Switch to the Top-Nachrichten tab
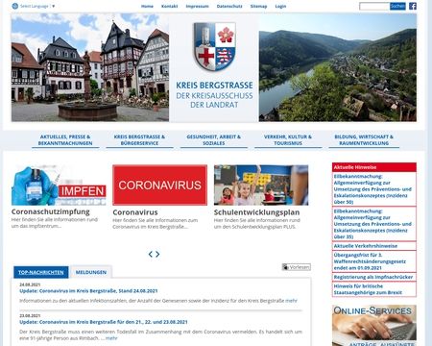The width and height of the screenshot is (432, 346). pos(41,272)
